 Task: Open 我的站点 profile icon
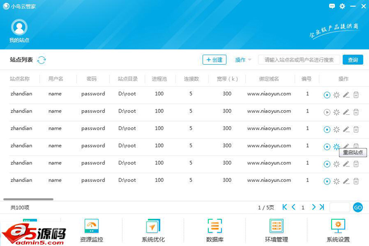(x=19, y=27)
